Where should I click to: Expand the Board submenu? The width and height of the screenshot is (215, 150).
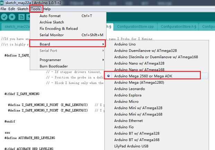point(68,44)
